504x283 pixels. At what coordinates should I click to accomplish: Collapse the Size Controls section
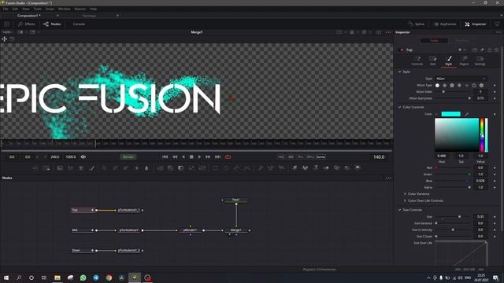pyautogui.click(x=399, y=210)
